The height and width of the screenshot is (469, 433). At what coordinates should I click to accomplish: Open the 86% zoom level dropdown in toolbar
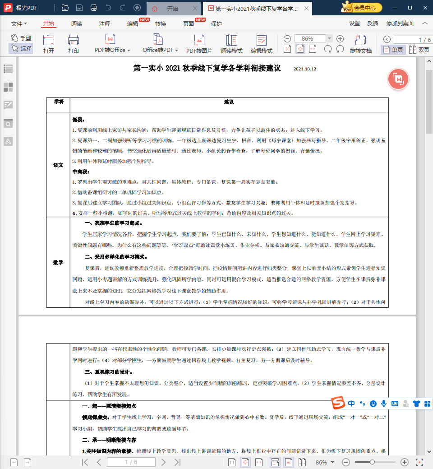click(329, 38)
